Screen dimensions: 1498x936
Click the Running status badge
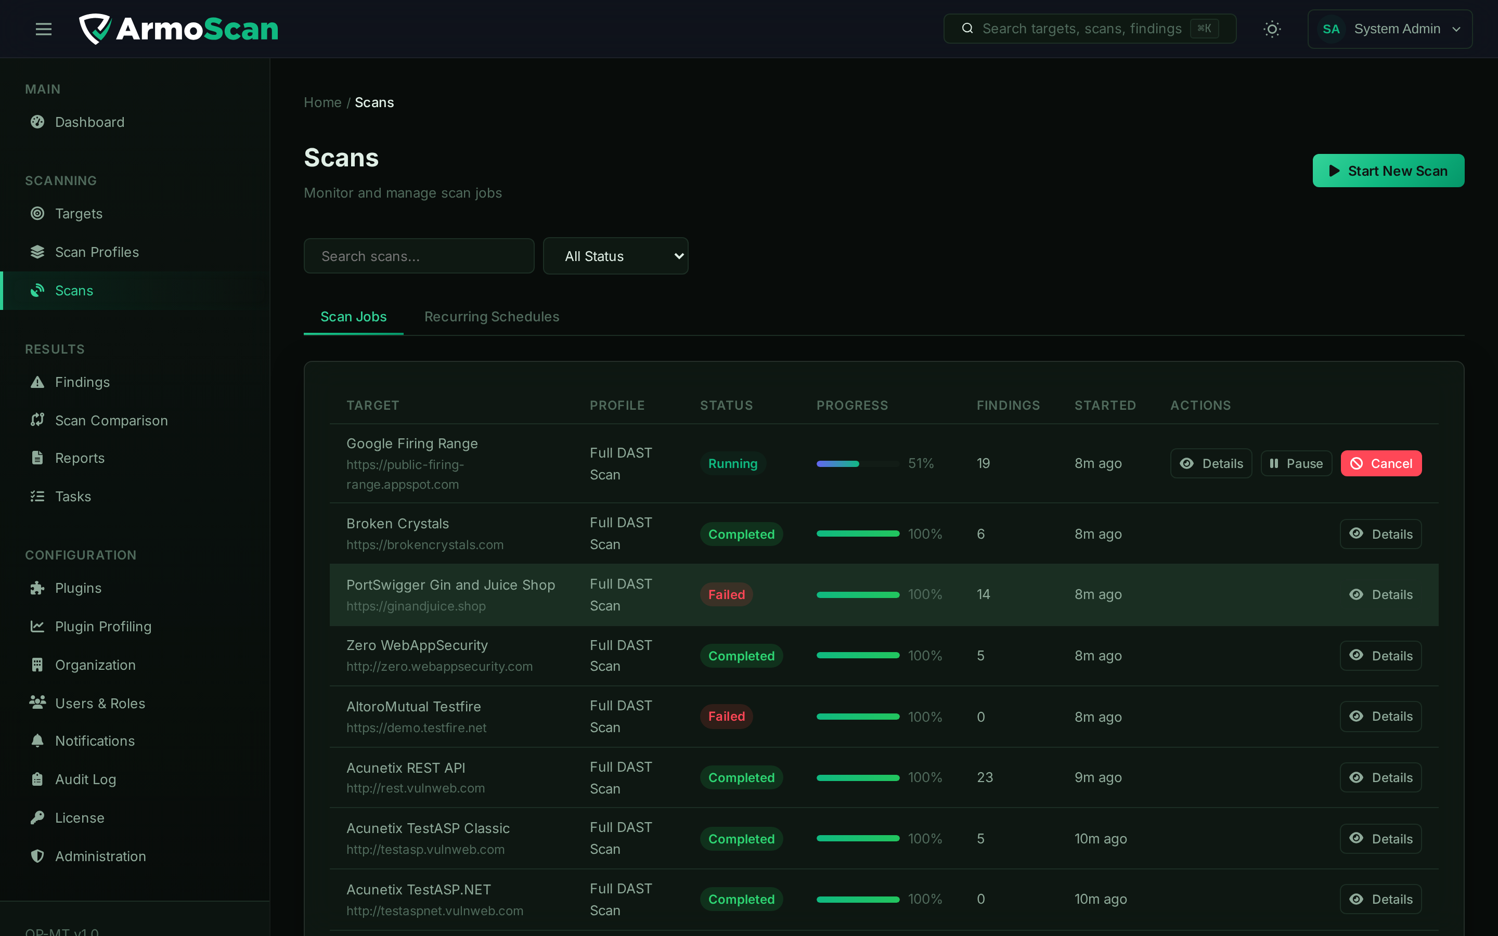733,464
